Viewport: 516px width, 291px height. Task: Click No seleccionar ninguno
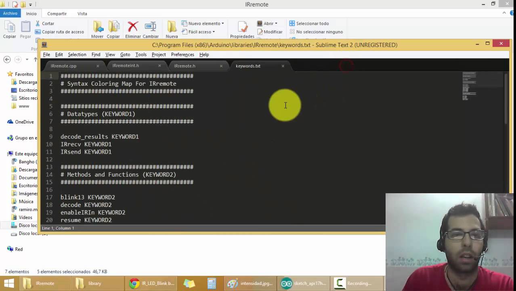[x=316, y=32]
